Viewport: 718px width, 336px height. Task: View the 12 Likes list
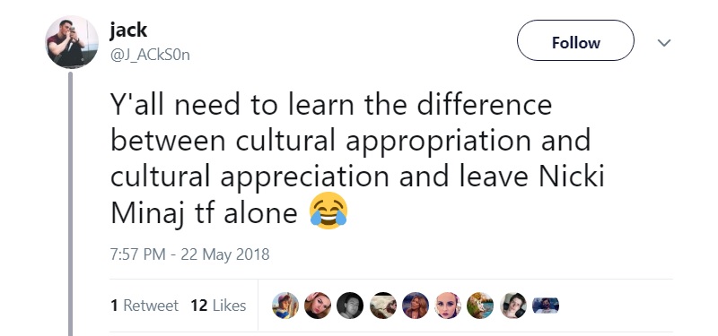click(x=218, y=306)
